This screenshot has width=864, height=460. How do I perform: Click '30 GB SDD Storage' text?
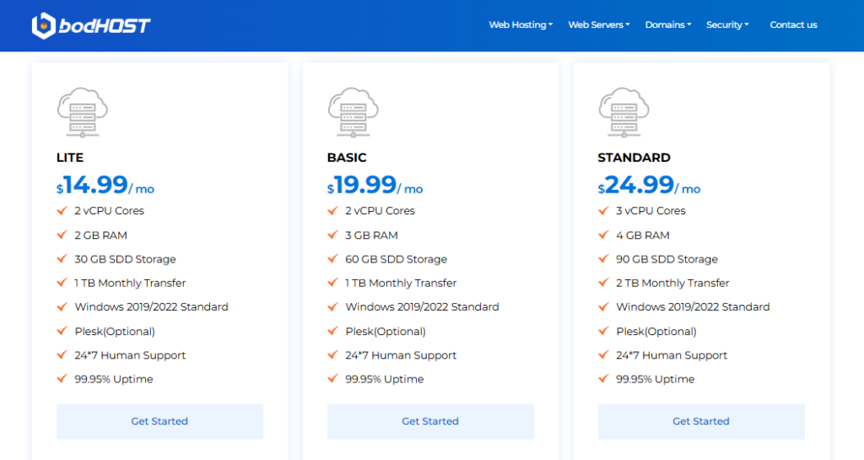[x=125, y=259]
